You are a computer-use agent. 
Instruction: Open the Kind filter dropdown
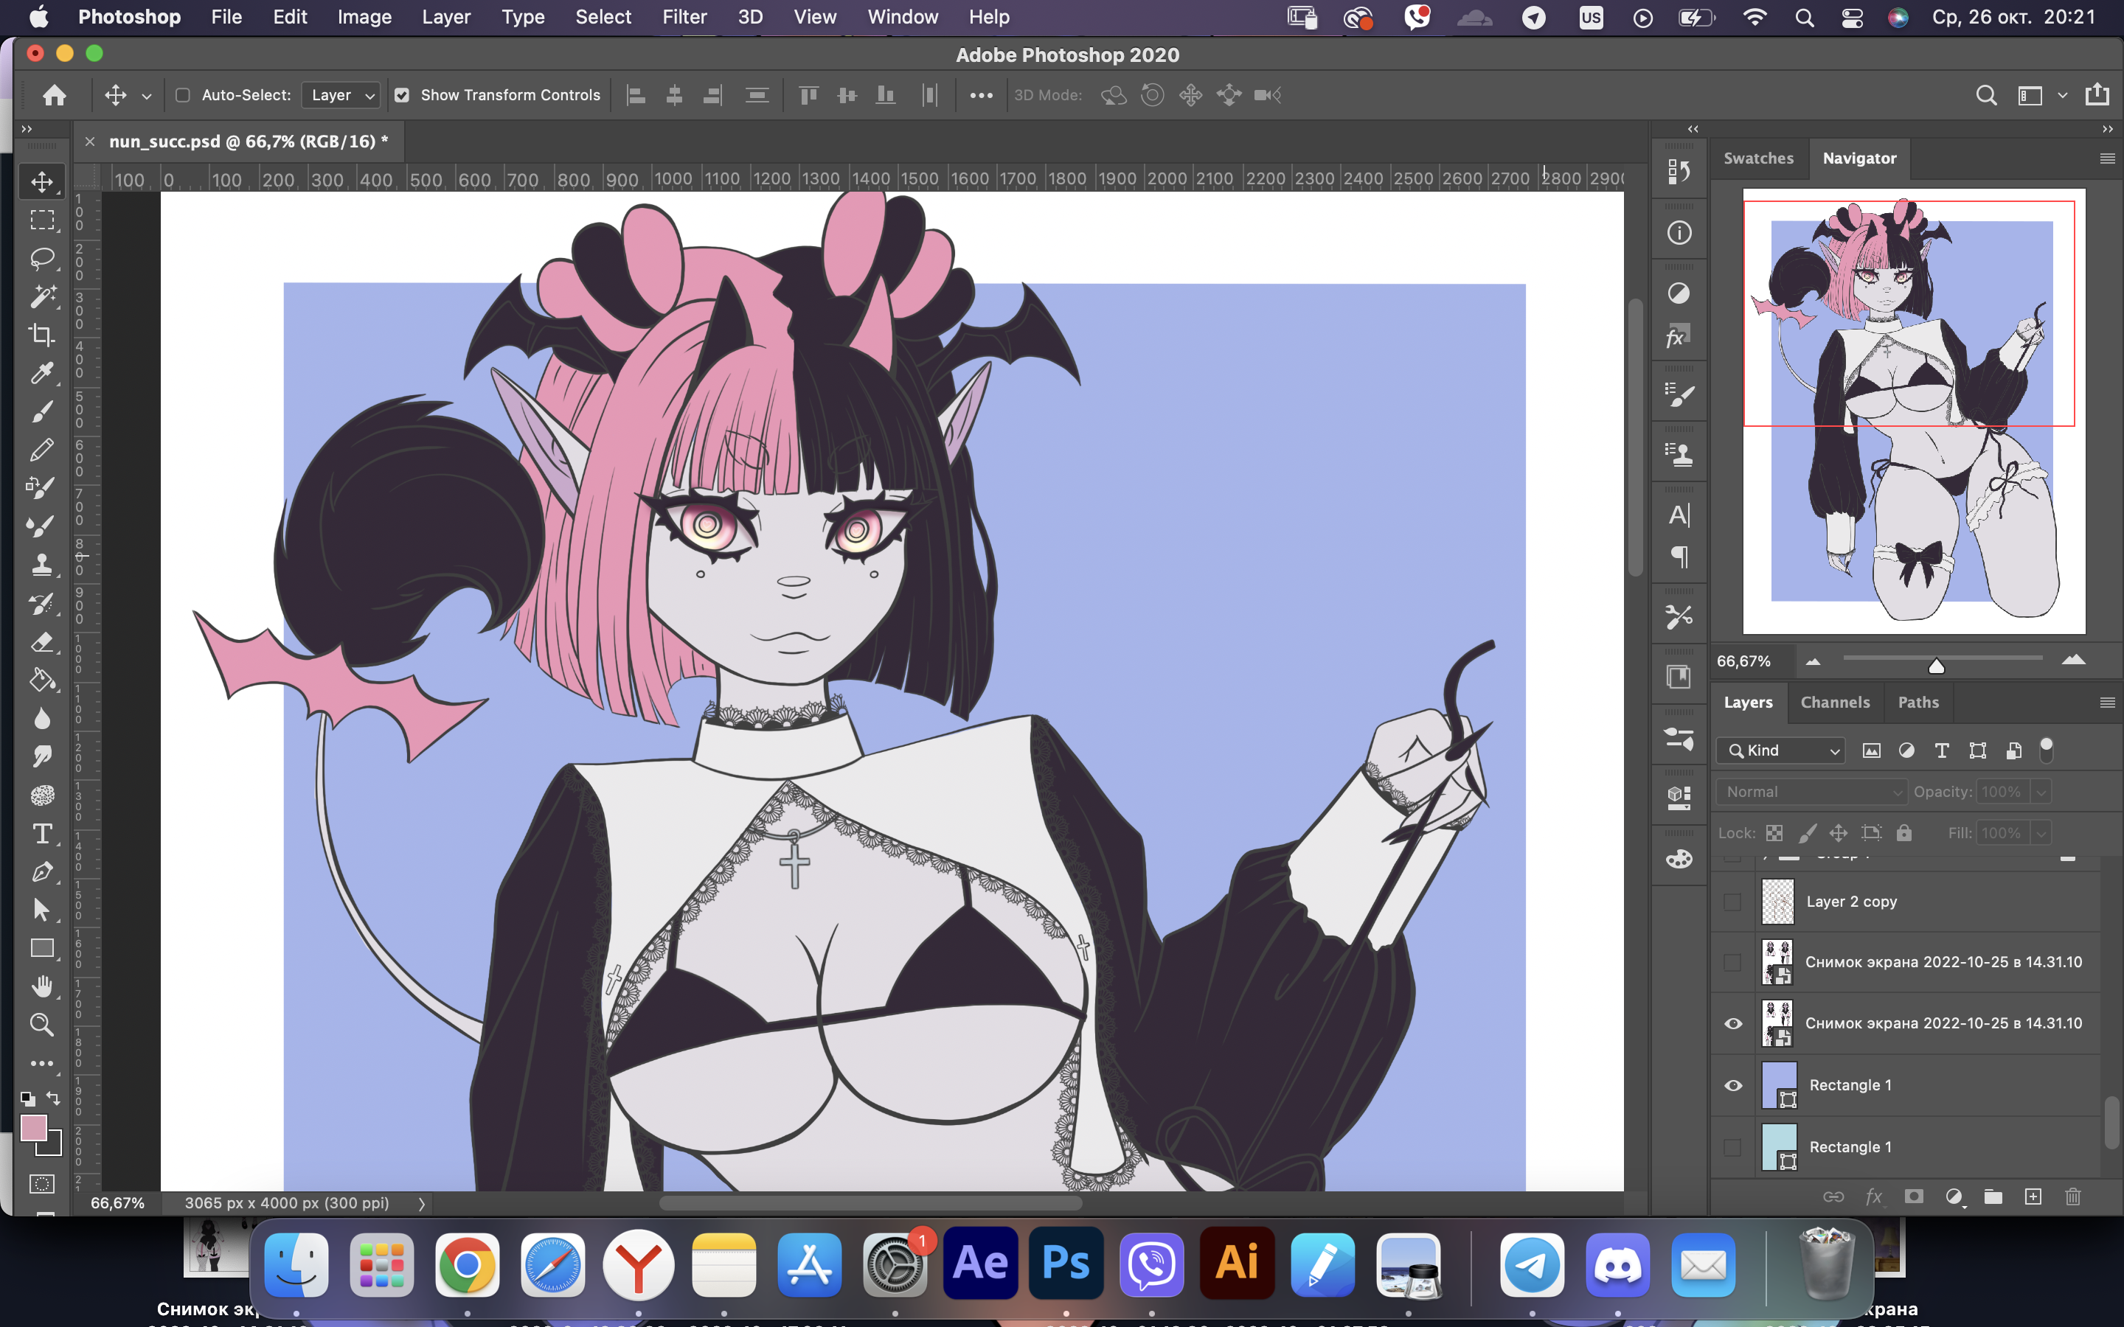point(1782,750)
